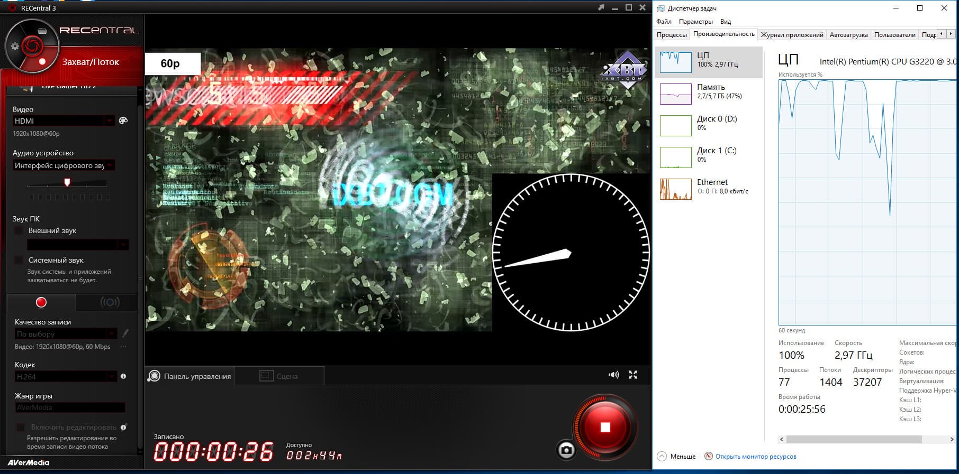Click the Захват/Поток mode label

coord(91,62)
